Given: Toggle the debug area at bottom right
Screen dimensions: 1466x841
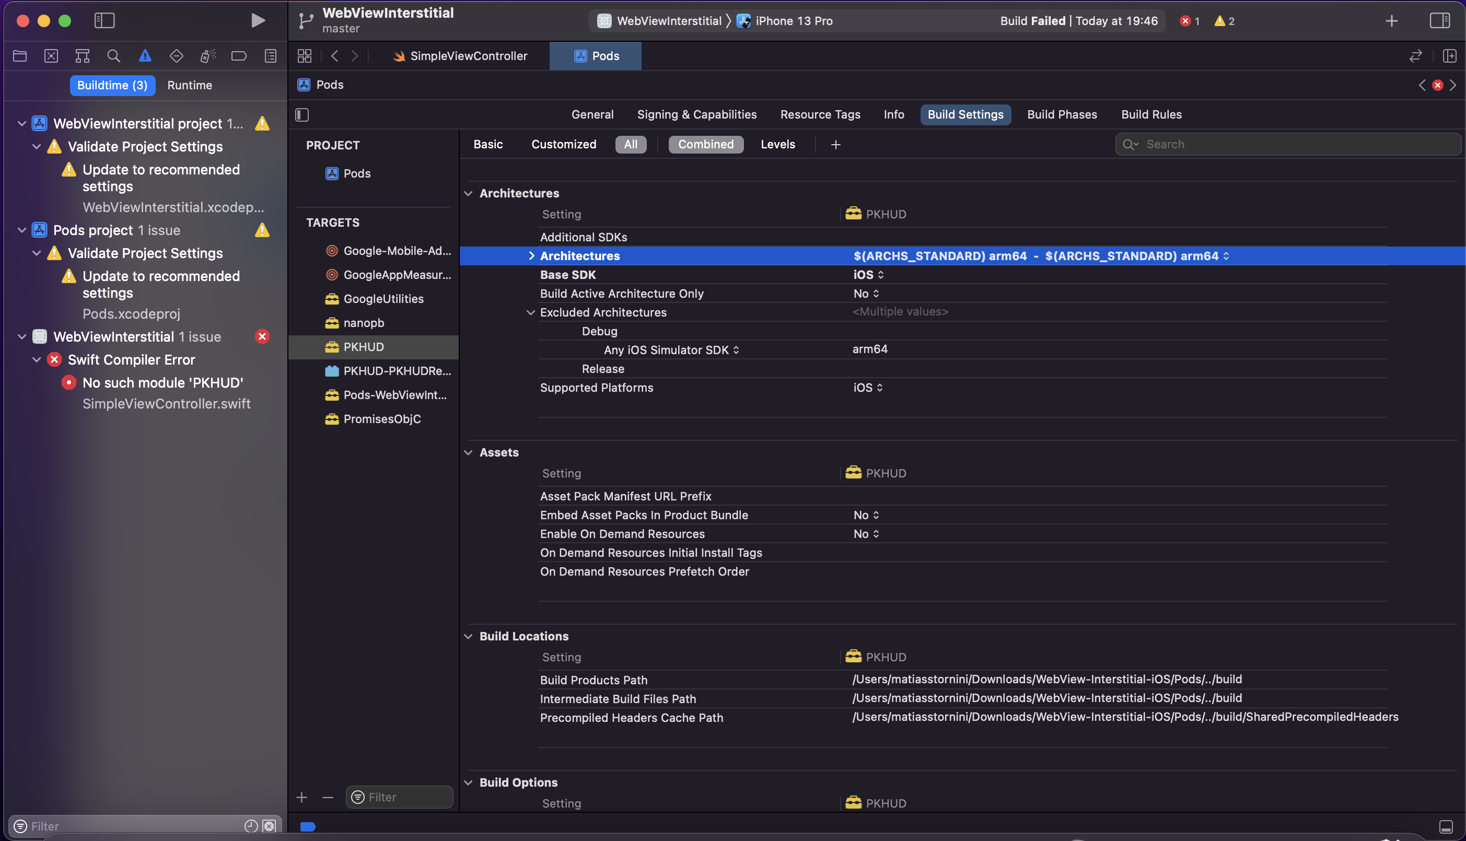Looking at the screenshot, I should tap(1446, 826).
